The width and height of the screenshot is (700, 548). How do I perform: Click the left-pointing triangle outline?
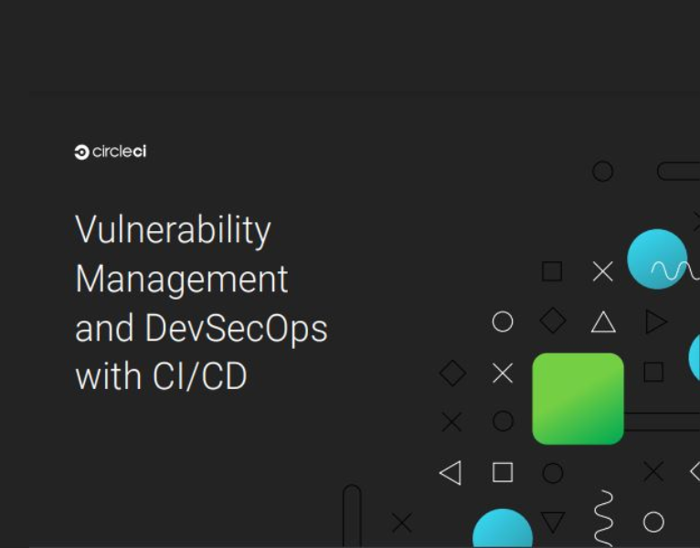point(451,472)
